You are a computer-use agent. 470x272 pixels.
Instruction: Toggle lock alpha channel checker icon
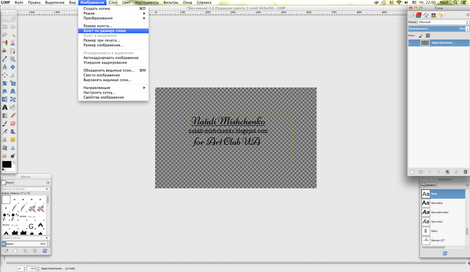[x=428, y=36]
